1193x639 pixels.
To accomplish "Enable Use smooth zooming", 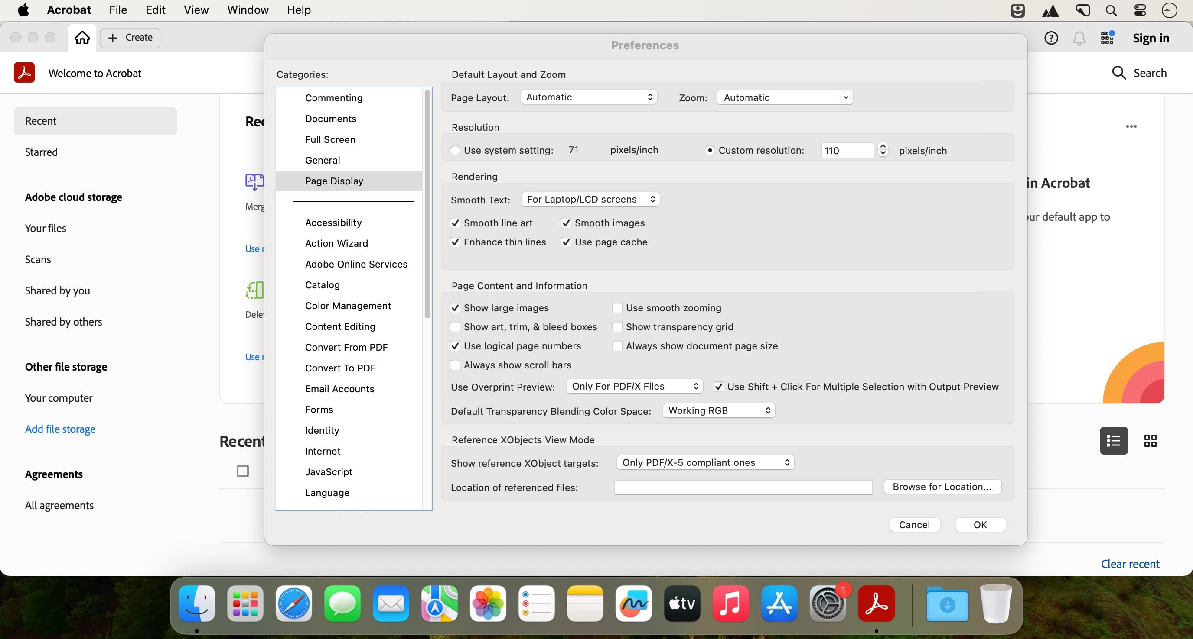I will [x=617, y=307].
